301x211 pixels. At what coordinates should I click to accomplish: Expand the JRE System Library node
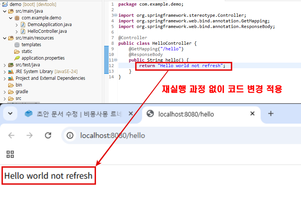click(4, 72)
